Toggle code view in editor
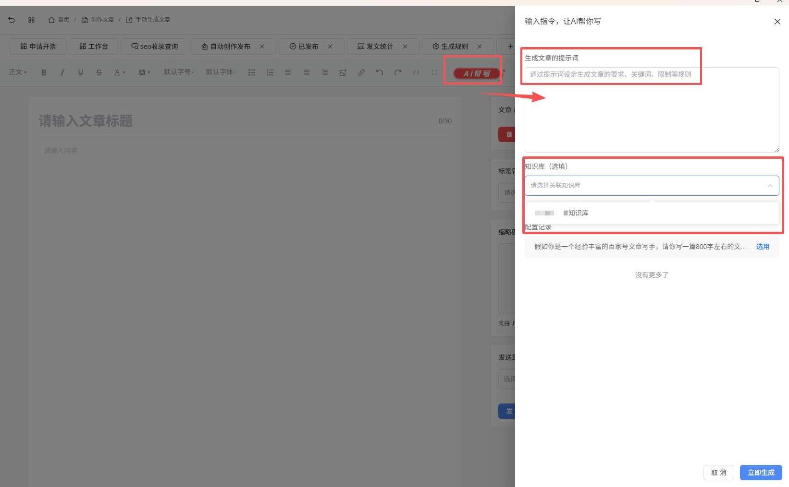The height and width of the screenshot is (487, 789). 416,72
